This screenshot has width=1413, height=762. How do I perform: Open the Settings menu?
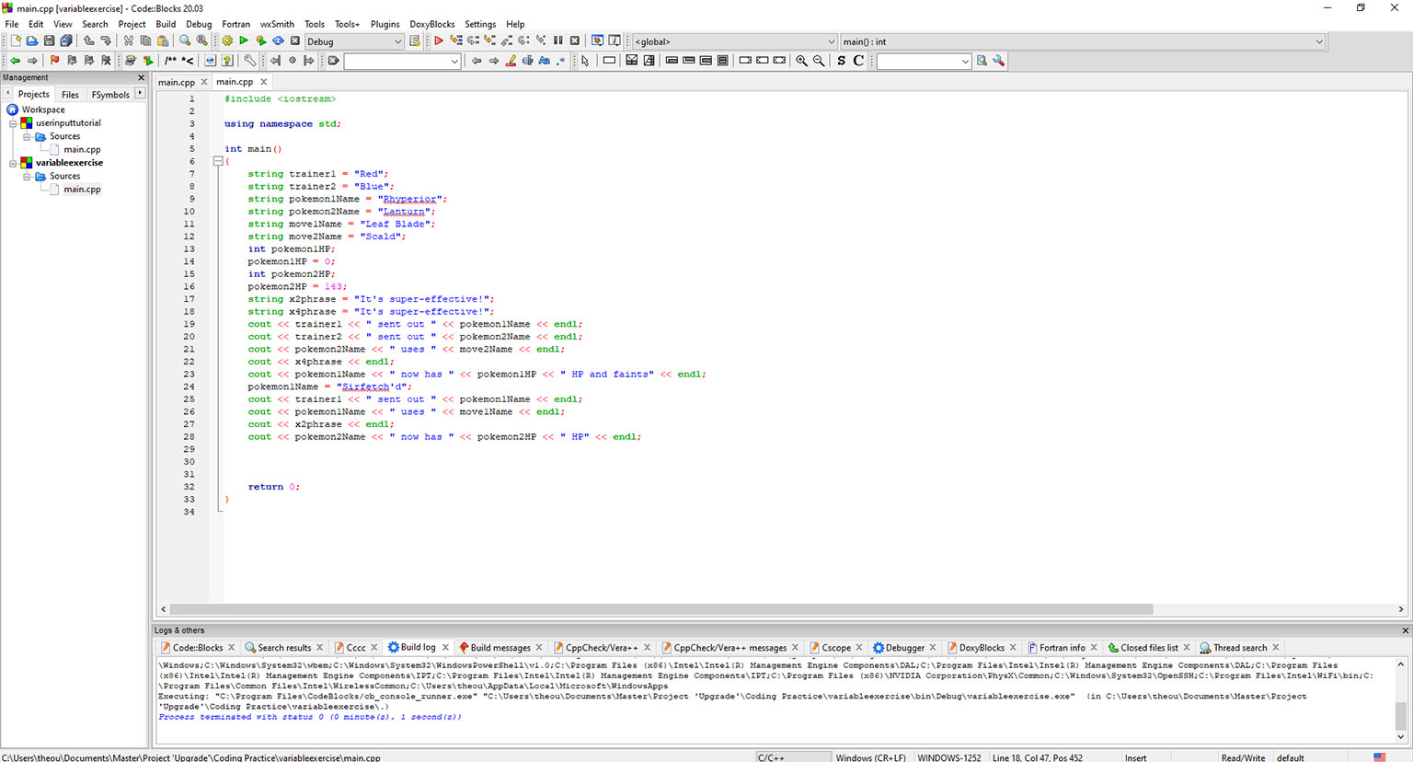[480, 24]
